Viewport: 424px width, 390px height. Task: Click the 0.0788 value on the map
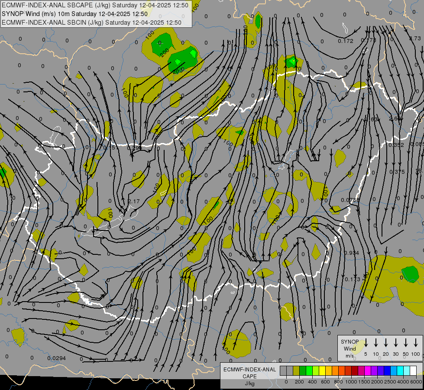(350, 200)
